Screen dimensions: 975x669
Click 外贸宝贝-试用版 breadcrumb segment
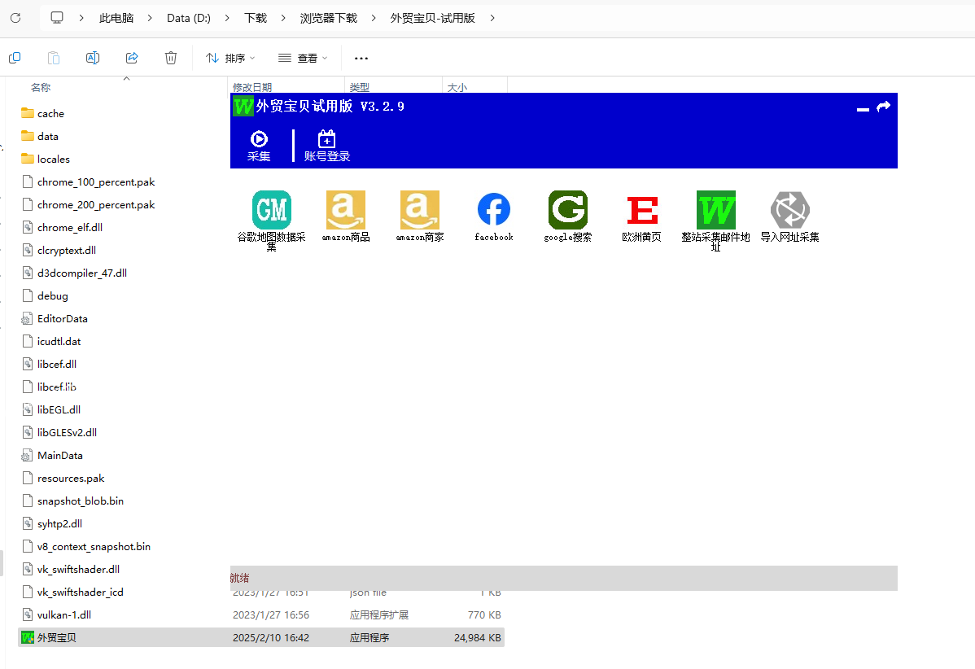point(433,18)
